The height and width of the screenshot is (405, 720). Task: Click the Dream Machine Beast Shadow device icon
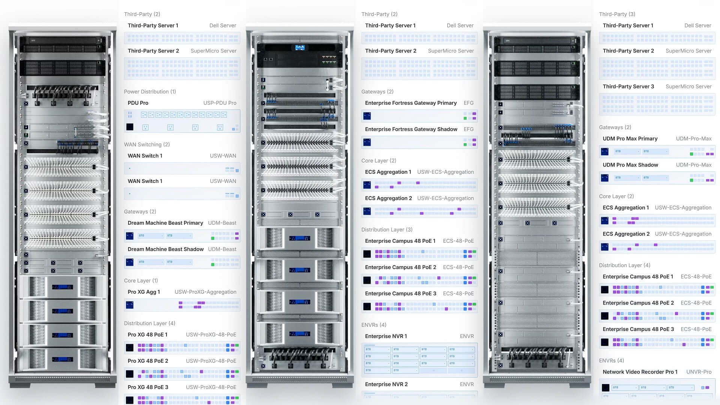click(130, 262)
